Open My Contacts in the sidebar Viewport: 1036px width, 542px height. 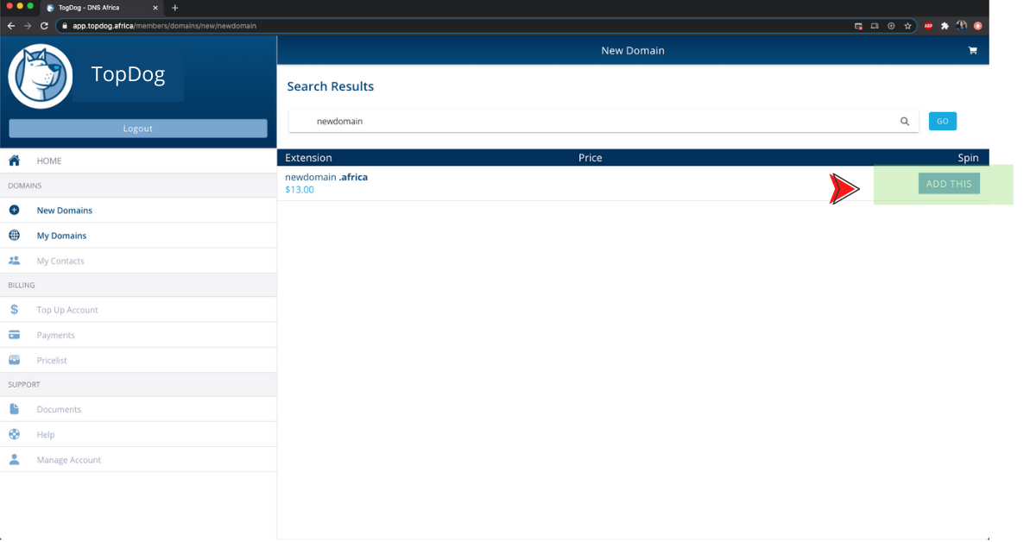pos(138,260)
